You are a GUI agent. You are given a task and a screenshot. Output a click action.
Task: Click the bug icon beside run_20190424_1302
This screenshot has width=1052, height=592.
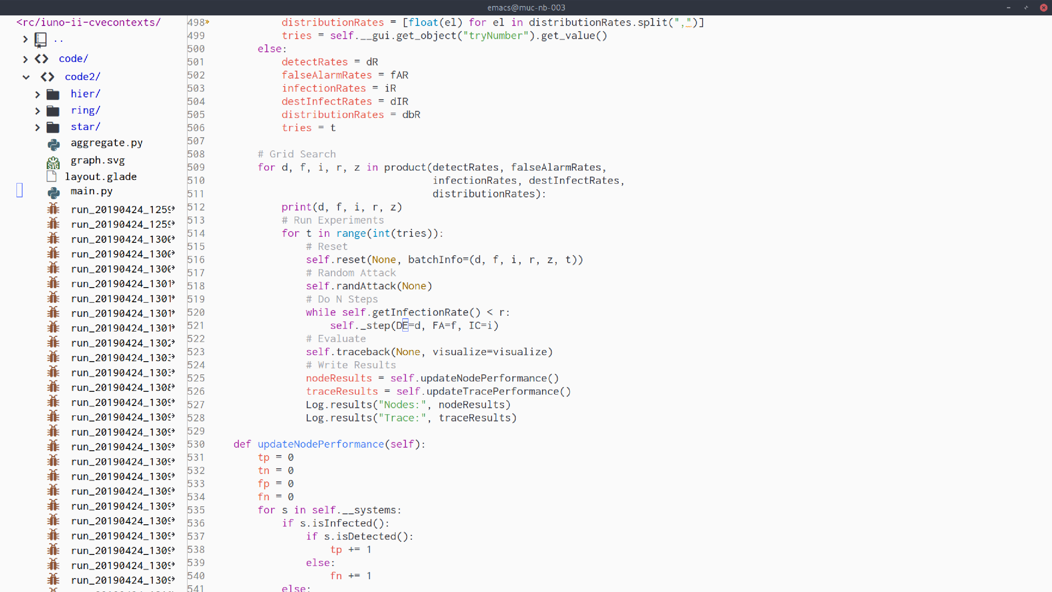point(53,342)
